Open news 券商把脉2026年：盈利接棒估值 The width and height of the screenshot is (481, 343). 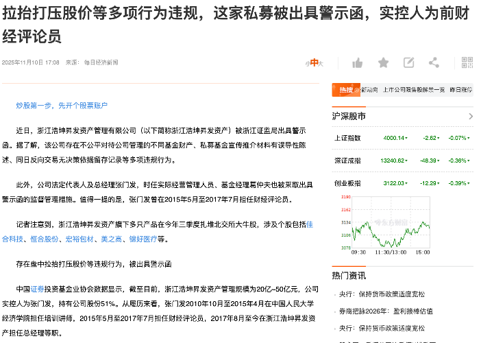[x=386, y=311]
